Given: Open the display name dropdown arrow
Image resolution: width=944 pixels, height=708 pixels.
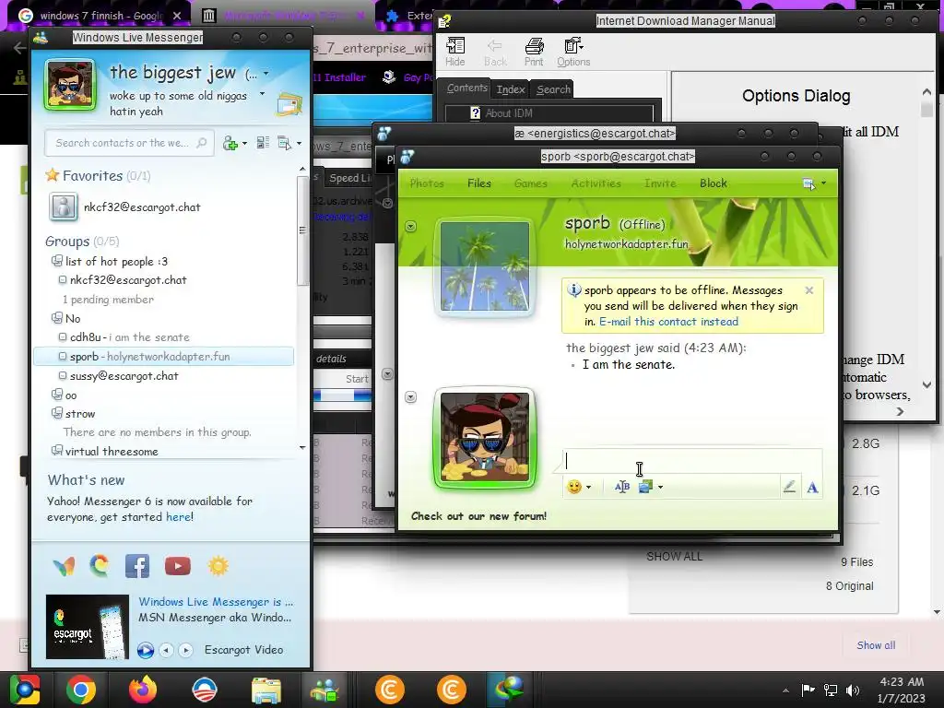Looking at the screenshot, I should tap(266, 74).
